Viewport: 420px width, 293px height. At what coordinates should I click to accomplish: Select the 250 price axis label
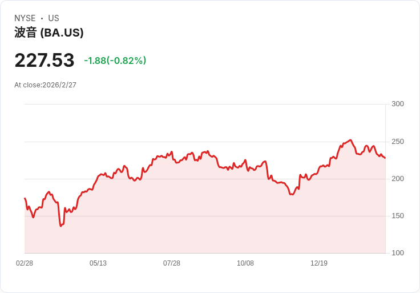click(397, 142)
